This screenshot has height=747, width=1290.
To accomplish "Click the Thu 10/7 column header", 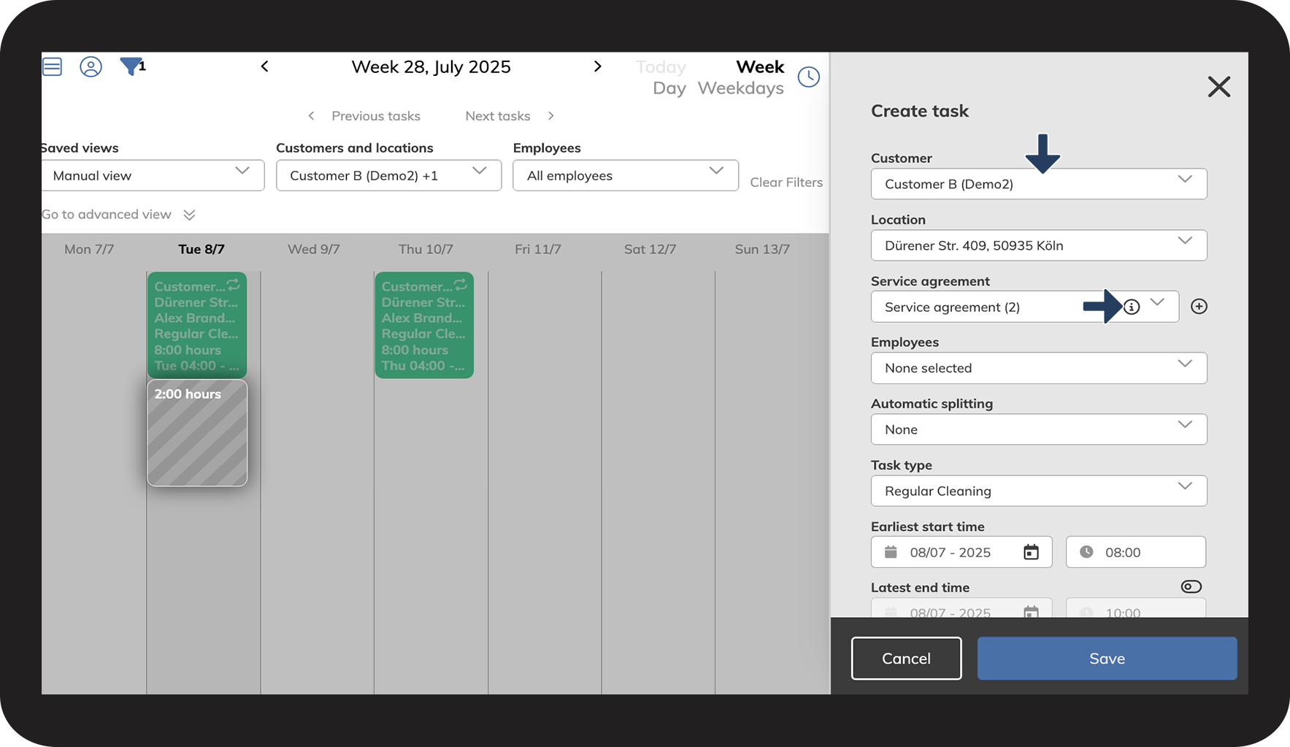I will point(426,250).
